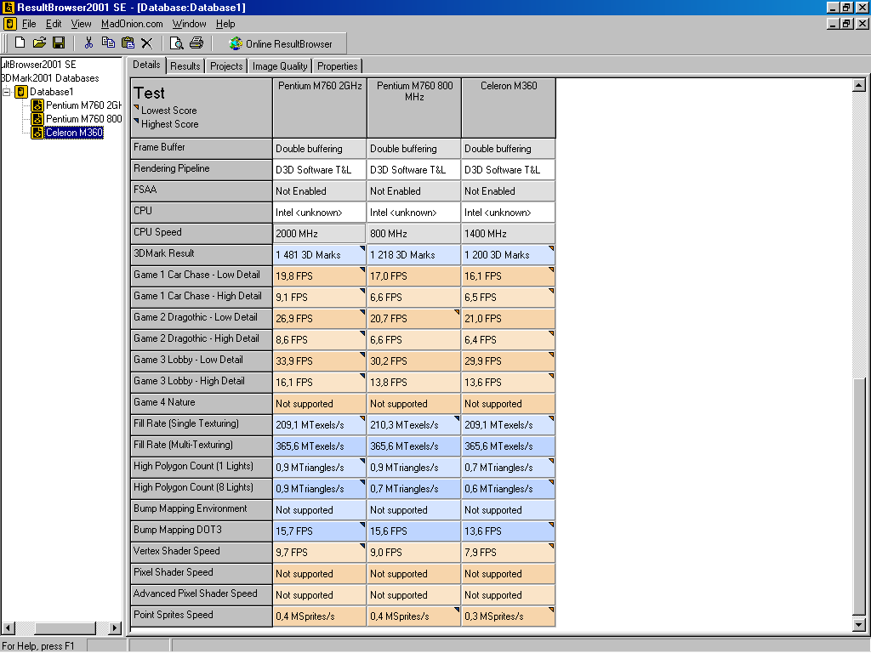The width and height of the screenshot is (871, 653).
Task: Select Pentium M760 800 tree item label
Action: tap(83, 119)
